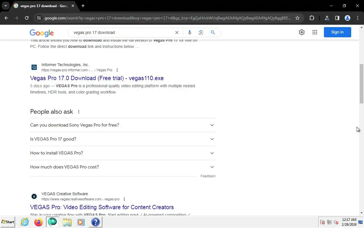Bookmark this page with the star icon
364x228 pixels.
coord(297,18)
